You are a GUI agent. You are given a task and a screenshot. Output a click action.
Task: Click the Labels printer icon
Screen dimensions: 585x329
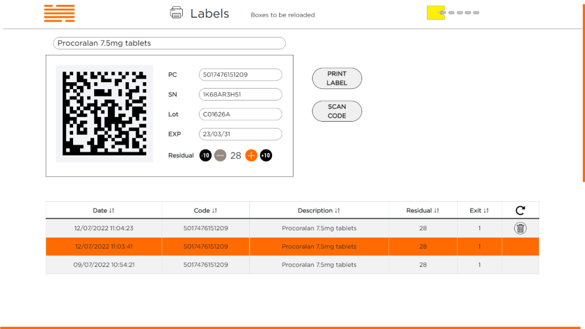click(x=177, y=13)
